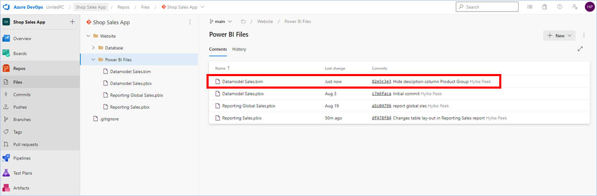Open commit 82e5c3e3 link
597x196 pixels.
click(x=382, y=82)
